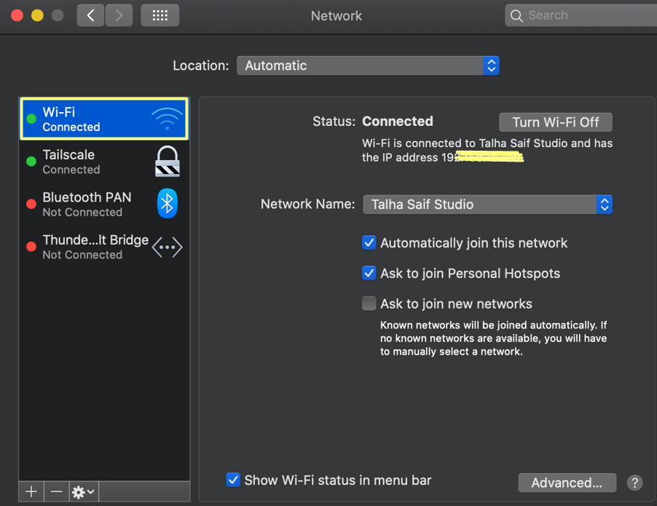The width and height of the screenshot is (657, 506).
Task: Click the Wi-Fi signal icon in sidebar
Action: (167, 119)
